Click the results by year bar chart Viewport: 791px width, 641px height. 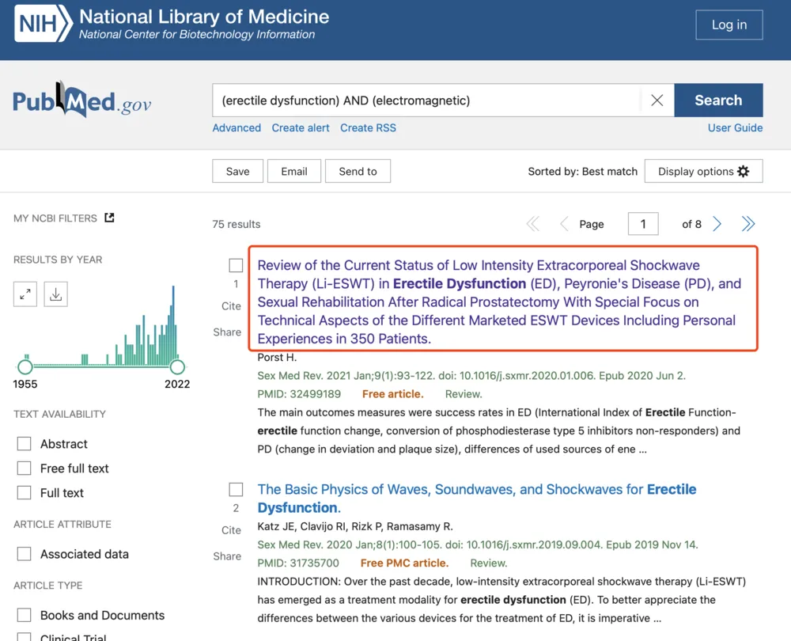[x=101, y=325]
